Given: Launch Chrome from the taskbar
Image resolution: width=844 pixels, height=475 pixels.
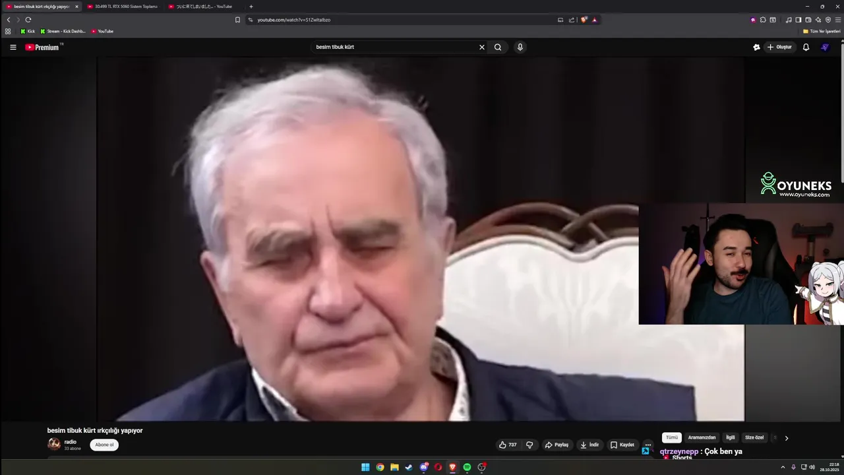Looking at the screenshot, I should [x=380, y=467].
